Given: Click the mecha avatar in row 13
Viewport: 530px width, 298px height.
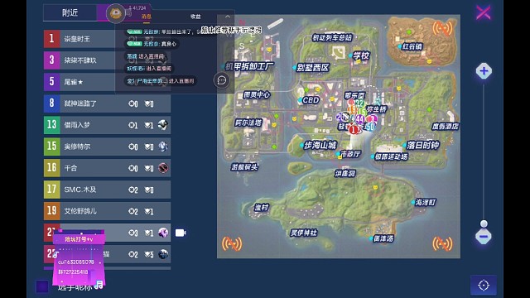Looking at the screenshot, I should (163, 125).
